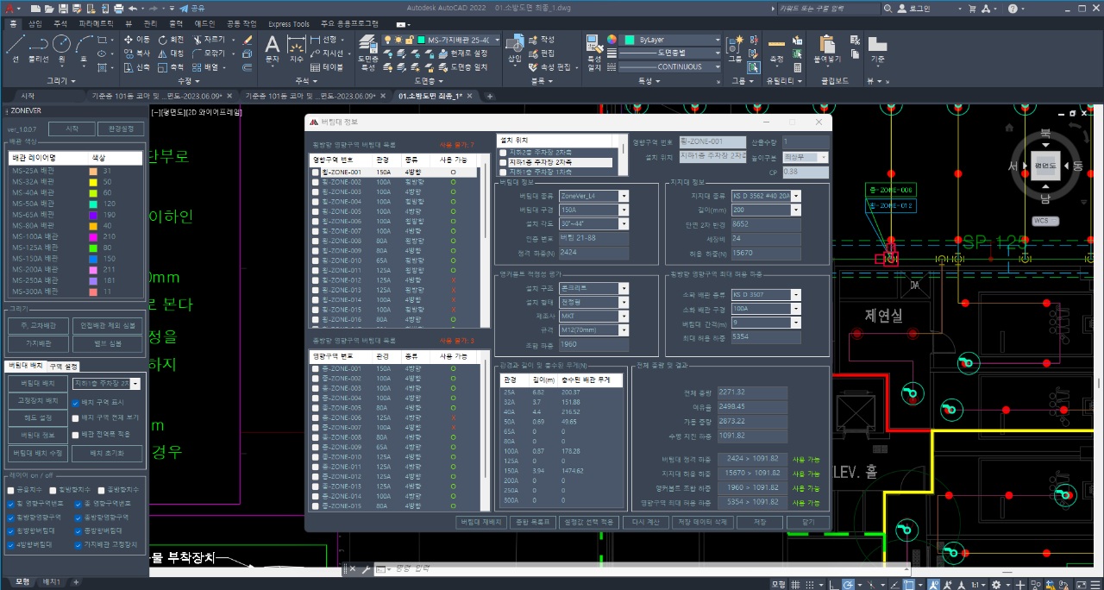
Task: Click the 저장 데이터 삭제 button
Action: (x=702, y=522)
